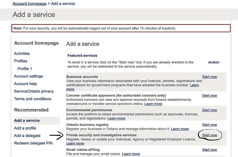Open ServiceOntario privacy link
The height and width of the screenshot is (157, 238).
34,91
